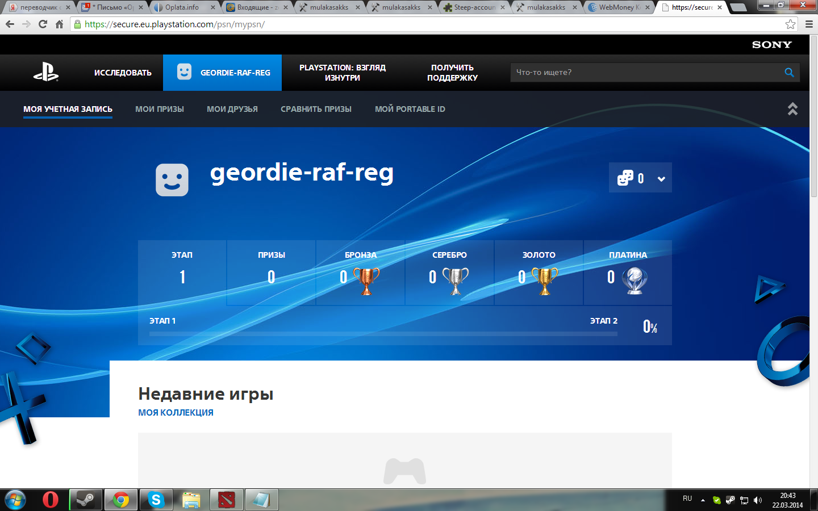The image size is (818, 511).
Task: Open МОЯ КОЛЛЕКЦИЯ link
Action: (x=176, y=413)
